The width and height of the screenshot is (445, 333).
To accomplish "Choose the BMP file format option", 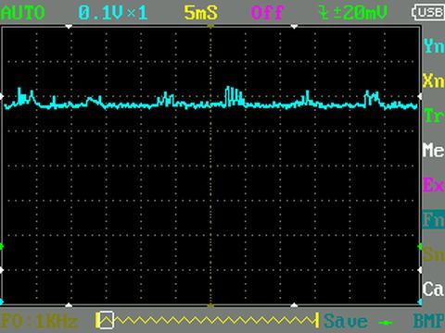I will tap(429, 321).
